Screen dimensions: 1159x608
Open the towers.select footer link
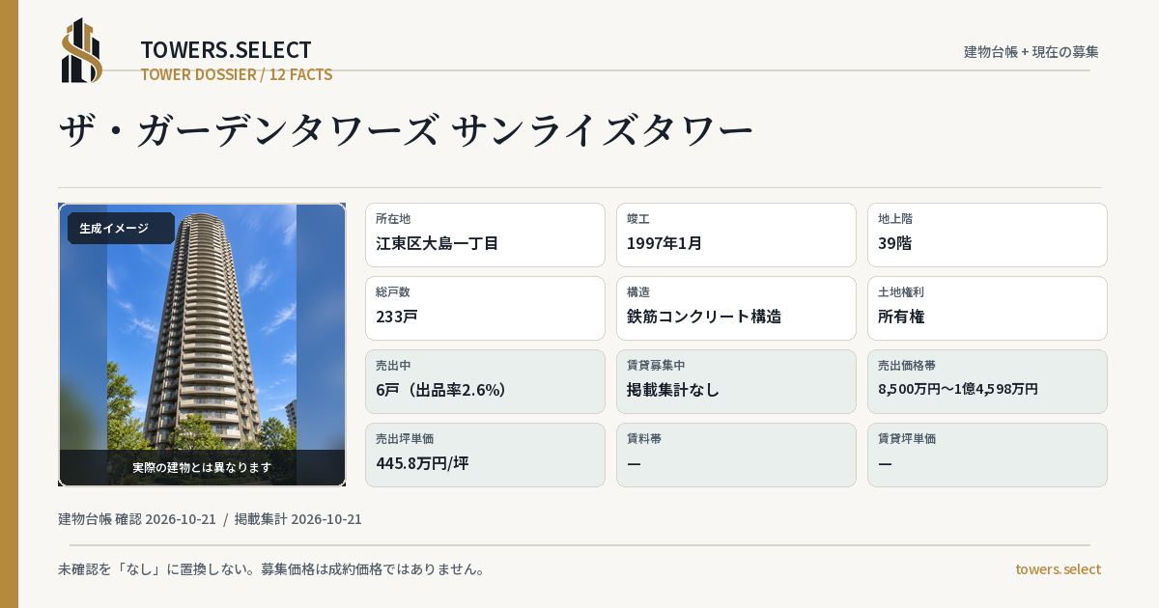[1058, 569]
